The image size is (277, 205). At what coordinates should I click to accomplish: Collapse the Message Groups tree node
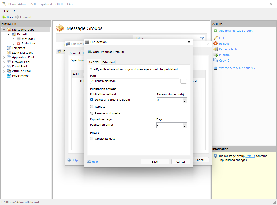point(4,30)
